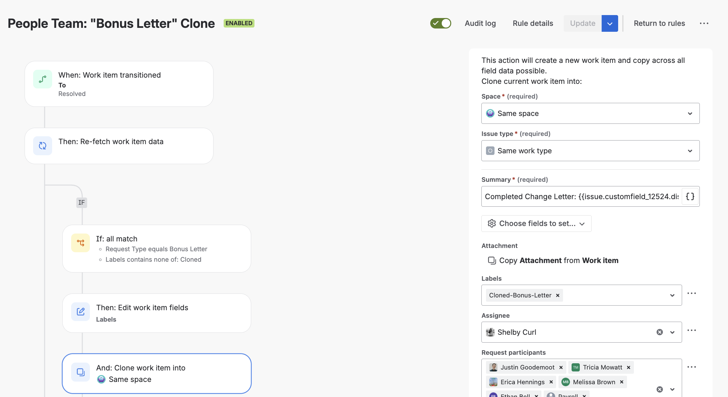This screenshot has height=397, width=728.
Task: Click into the Summary input field
Action: click(582, 197)
